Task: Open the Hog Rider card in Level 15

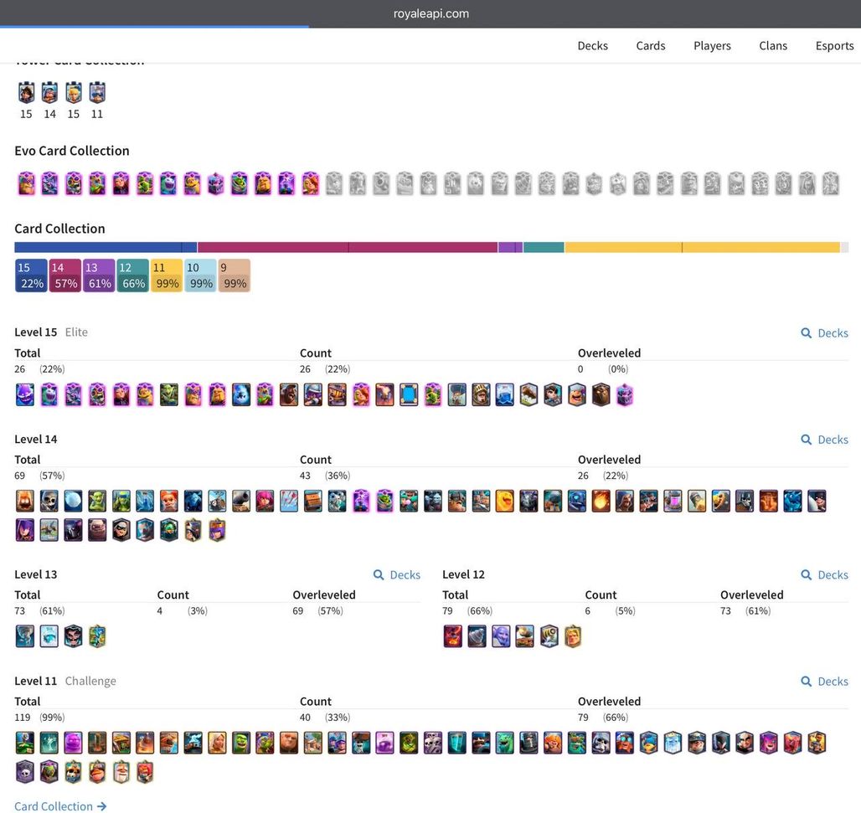Action: tap(289, 394)
